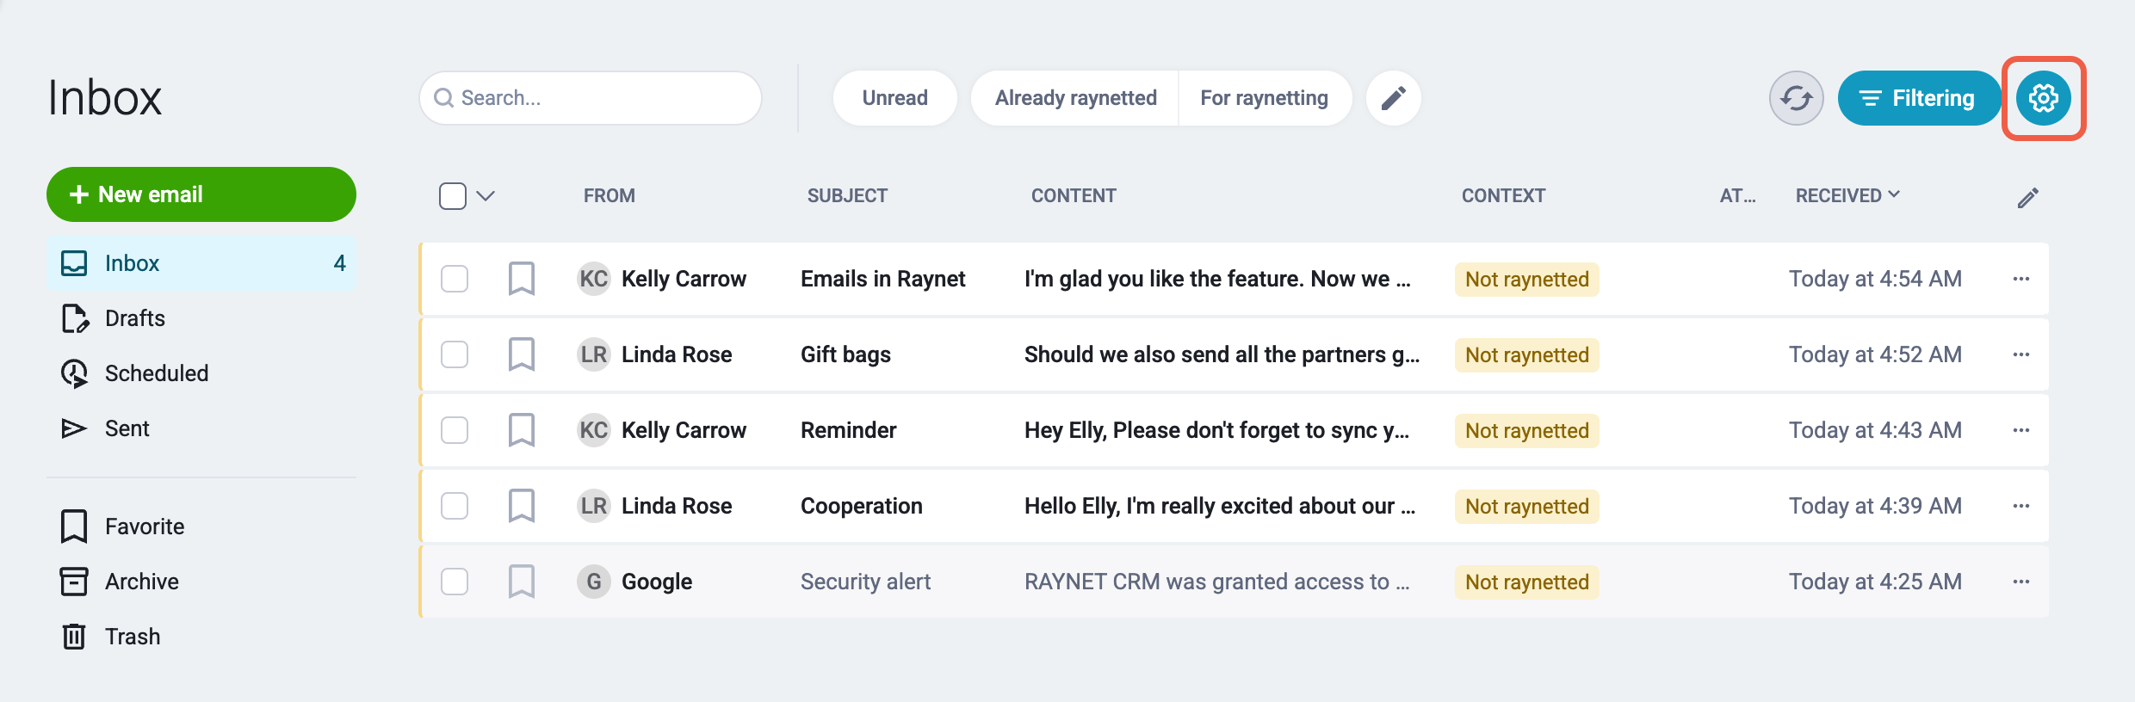The width and height of the screenshot is (2135, 702).
Task: Open more options for Cooperation email
Action: coord(2021,506)
